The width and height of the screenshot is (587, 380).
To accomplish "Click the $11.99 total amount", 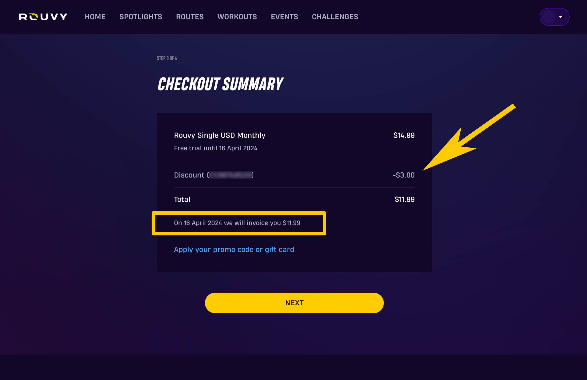I will (x=404, y=199).
